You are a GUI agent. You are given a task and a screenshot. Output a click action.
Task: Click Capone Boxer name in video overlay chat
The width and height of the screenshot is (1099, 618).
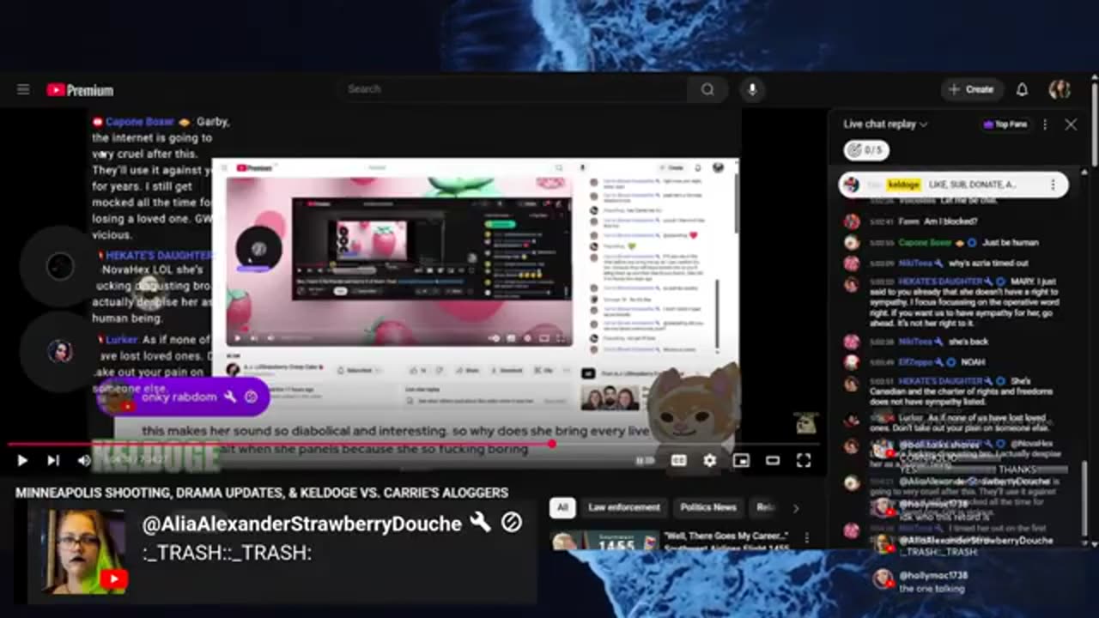click(140, 122)
